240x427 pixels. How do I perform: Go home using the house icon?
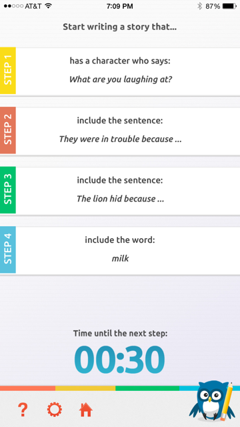click(x=86, y=410)
